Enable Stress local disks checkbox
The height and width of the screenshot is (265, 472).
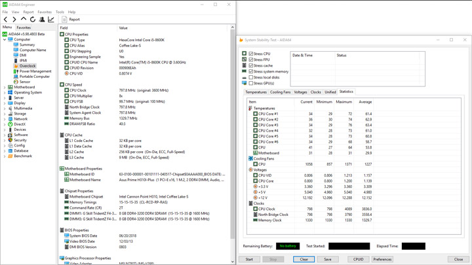point(250,77)
